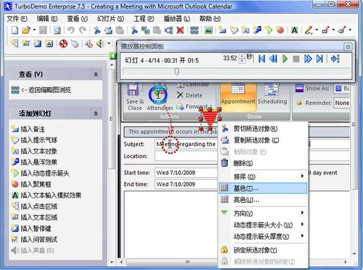
Task: Choose 亮色(U)... from context menu
Action: tap(263, 200)
